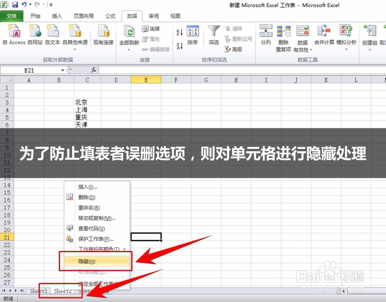The image size is (386, 302).
Task: Select the Sheet2 tab
Action: tap(63, 291)
